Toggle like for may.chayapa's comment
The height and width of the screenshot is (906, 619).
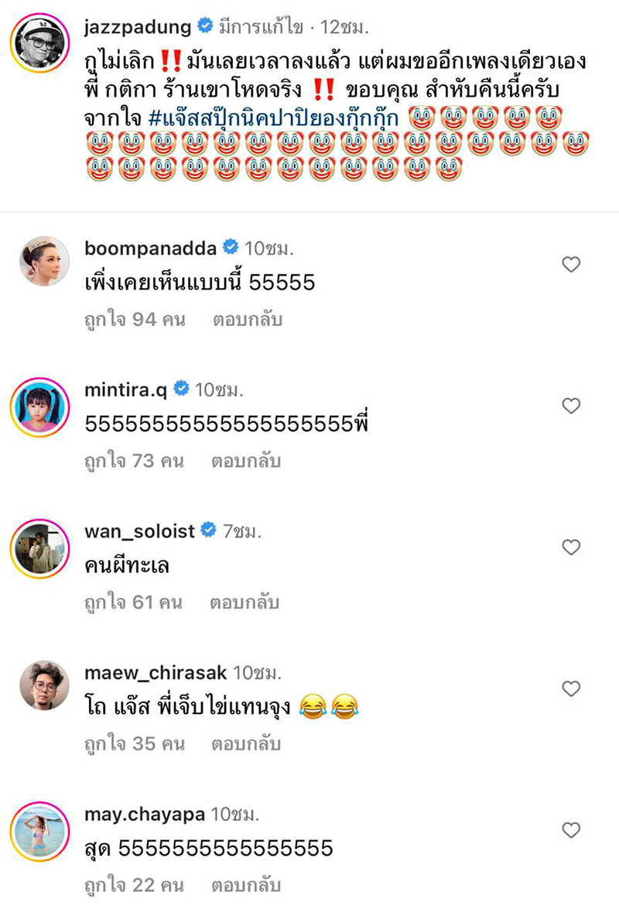[570, 830]
